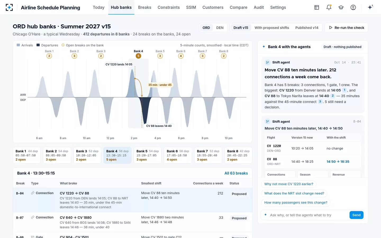Open the Revenue tab in agent card
This screenshot has width=381, height=238.
(345, 174)
